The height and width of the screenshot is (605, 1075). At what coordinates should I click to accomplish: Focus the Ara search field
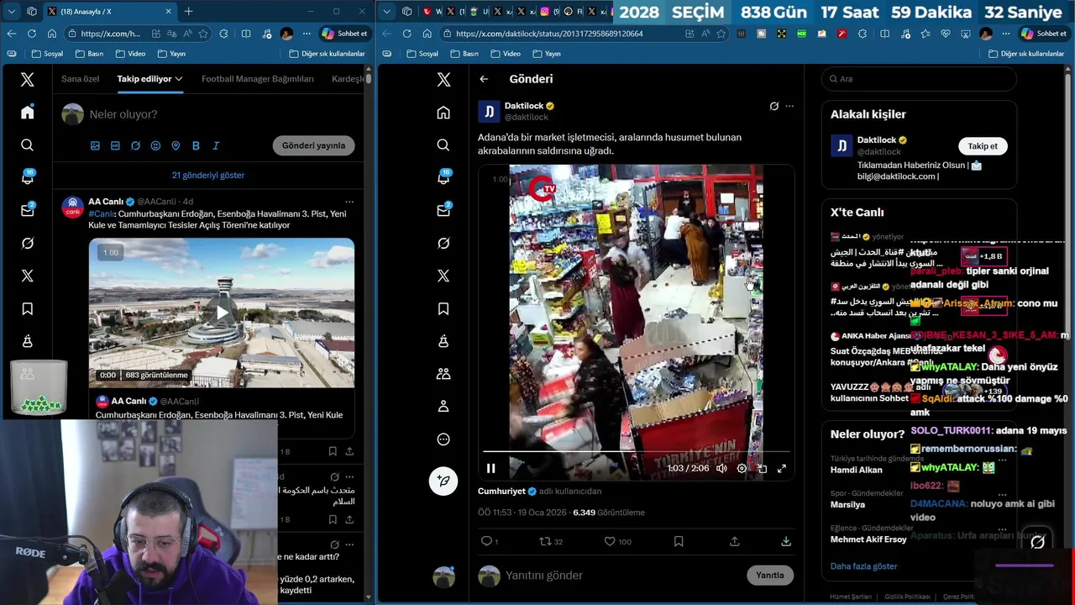click(x=919, y=79)
